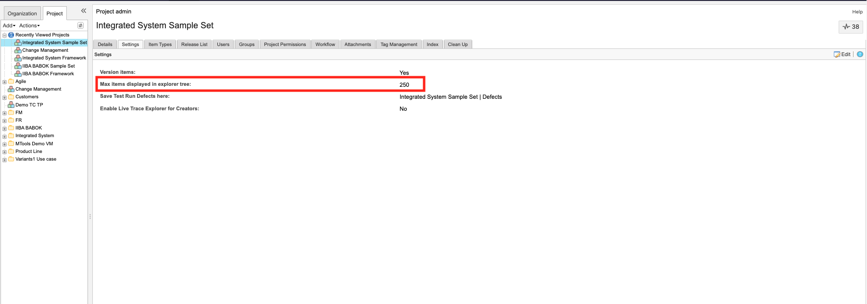Expand the Variants1 Use case folder

pyautogui.click(x=4, y=160)
